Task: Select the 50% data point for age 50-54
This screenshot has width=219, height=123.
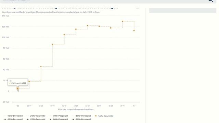Action: 76,29
